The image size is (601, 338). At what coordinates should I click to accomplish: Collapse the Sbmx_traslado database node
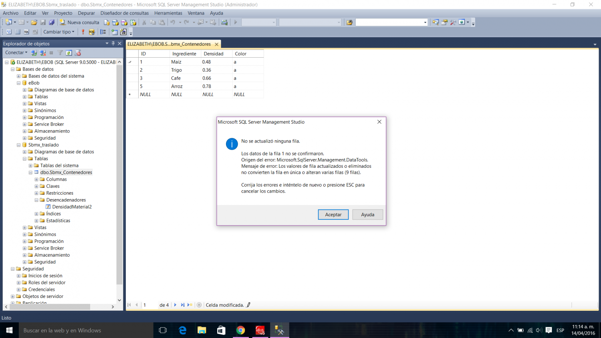click(x=18, y=145)
